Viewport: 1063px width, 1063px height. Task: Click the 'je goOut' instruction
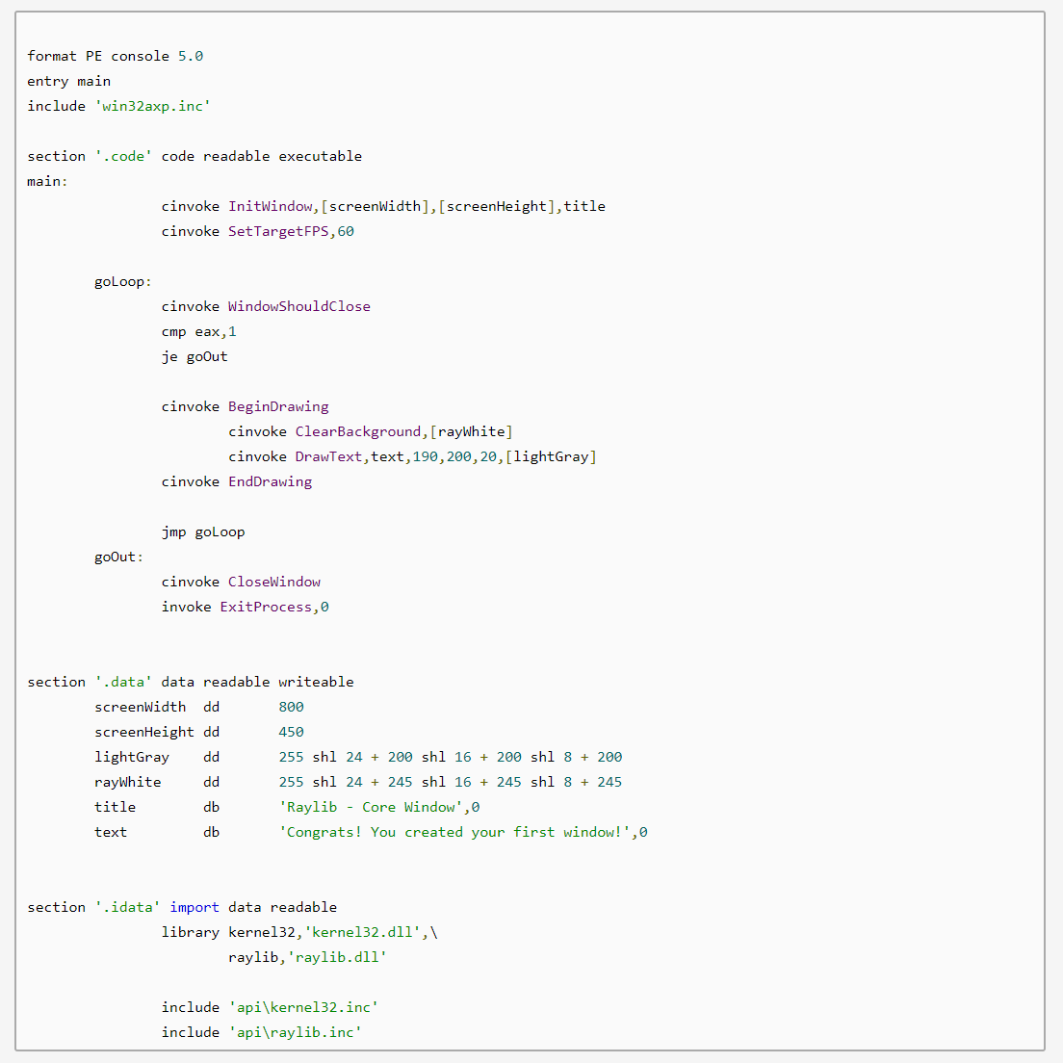(194, 357)
